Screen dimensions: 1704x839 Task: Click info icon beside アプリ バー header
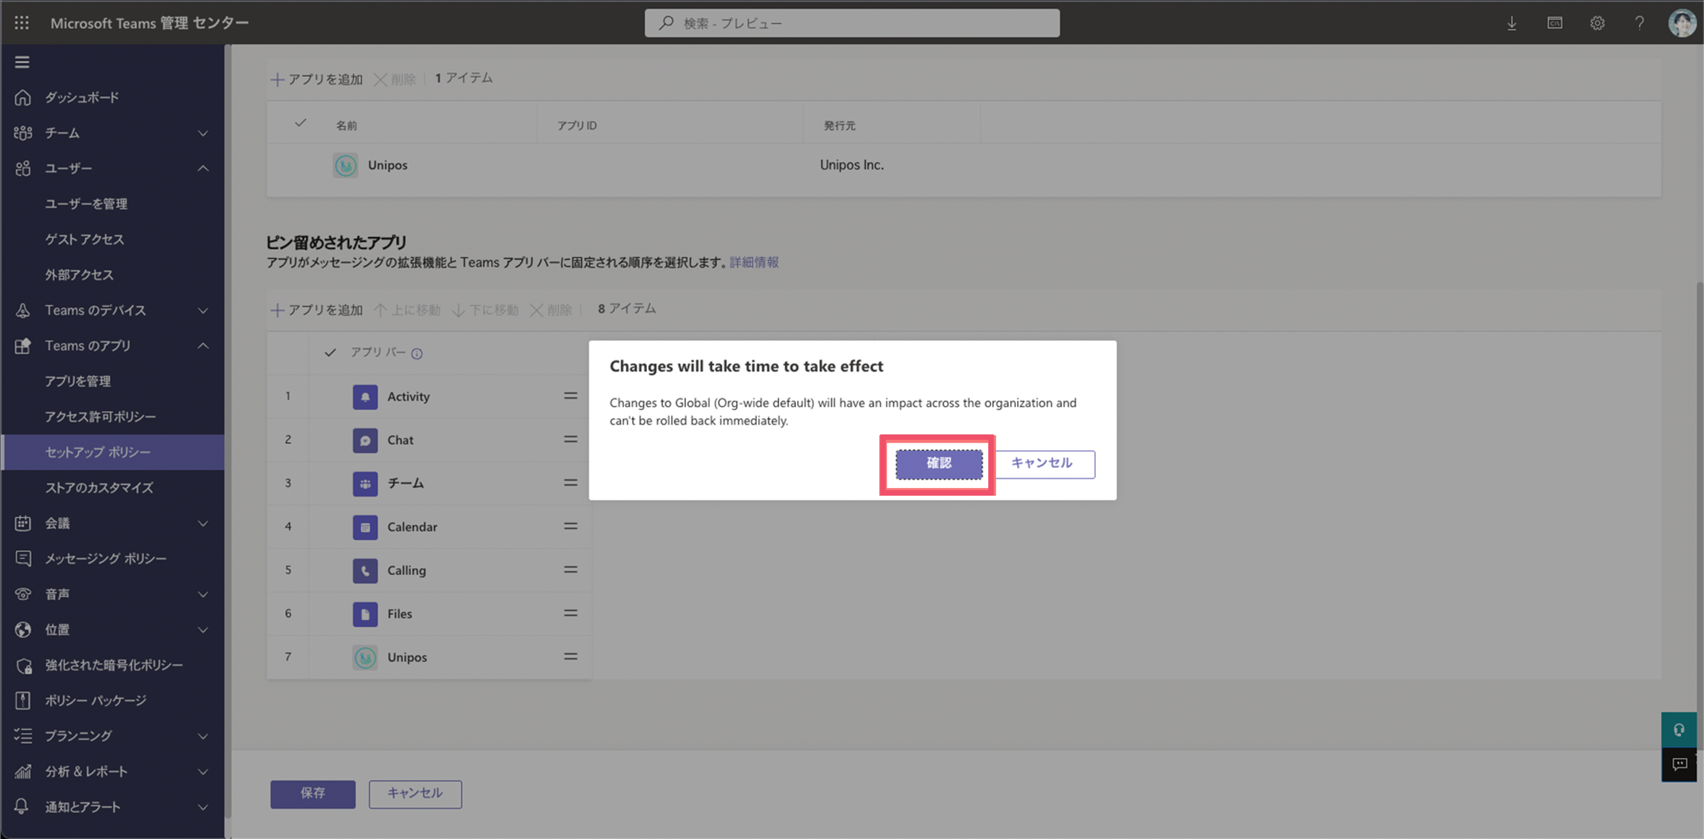point(417,354)
